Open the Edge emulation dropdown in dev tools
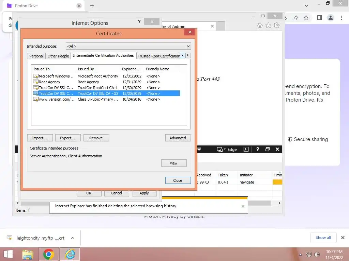This screenshot has height=261, width=349. pyautogui.click(x=227, y=150)
